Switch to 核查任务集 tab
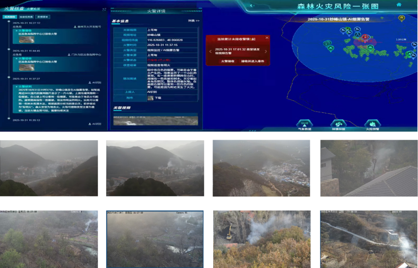 (x=26, y=17)
